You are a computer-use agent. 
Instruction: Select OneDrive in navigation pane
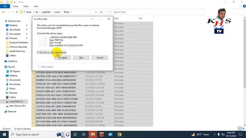click(12, 61)
